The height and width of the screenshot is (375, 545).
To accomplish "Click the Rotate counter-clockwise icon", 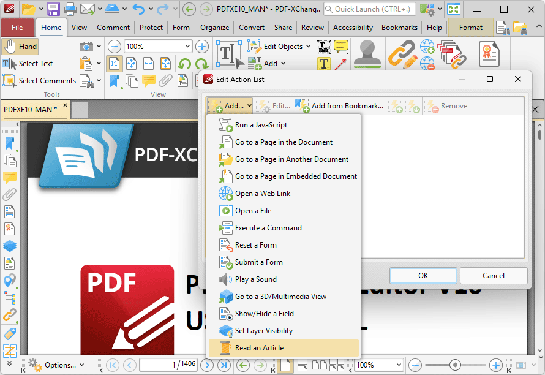I will 184,64.
